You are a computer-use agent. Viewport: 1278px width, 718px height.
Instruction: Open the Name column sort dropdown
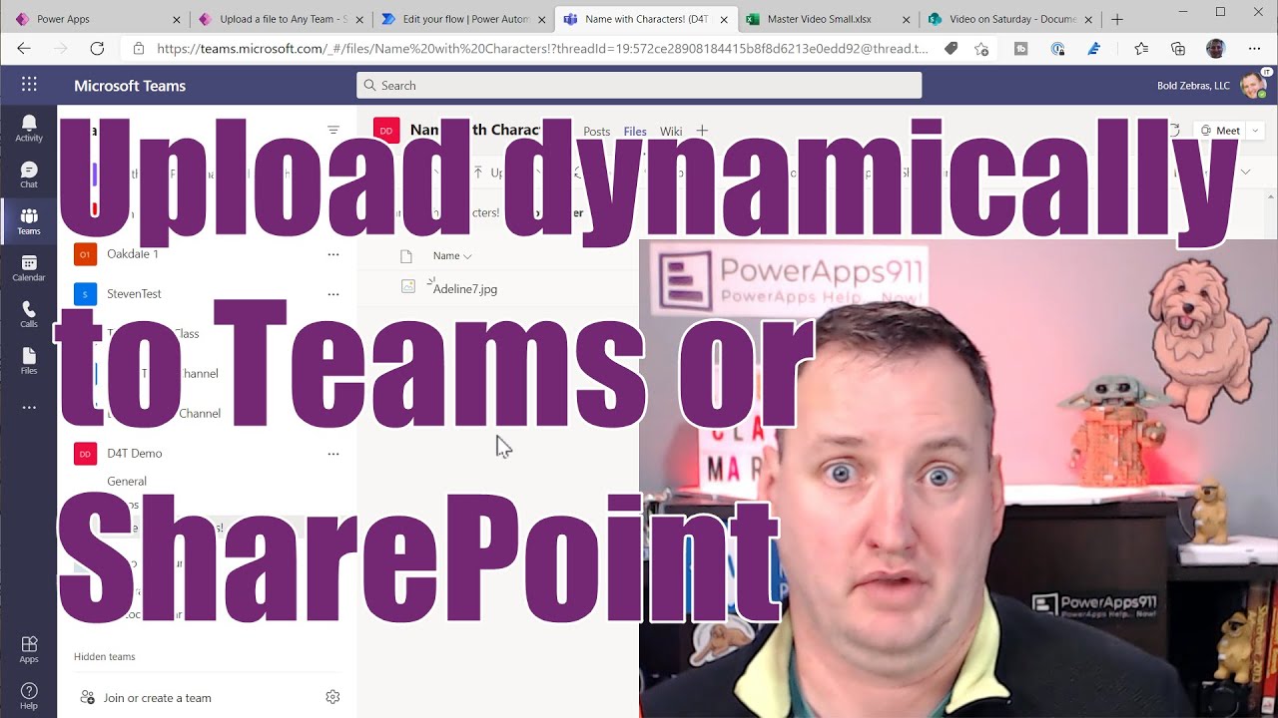pos(452,256)
